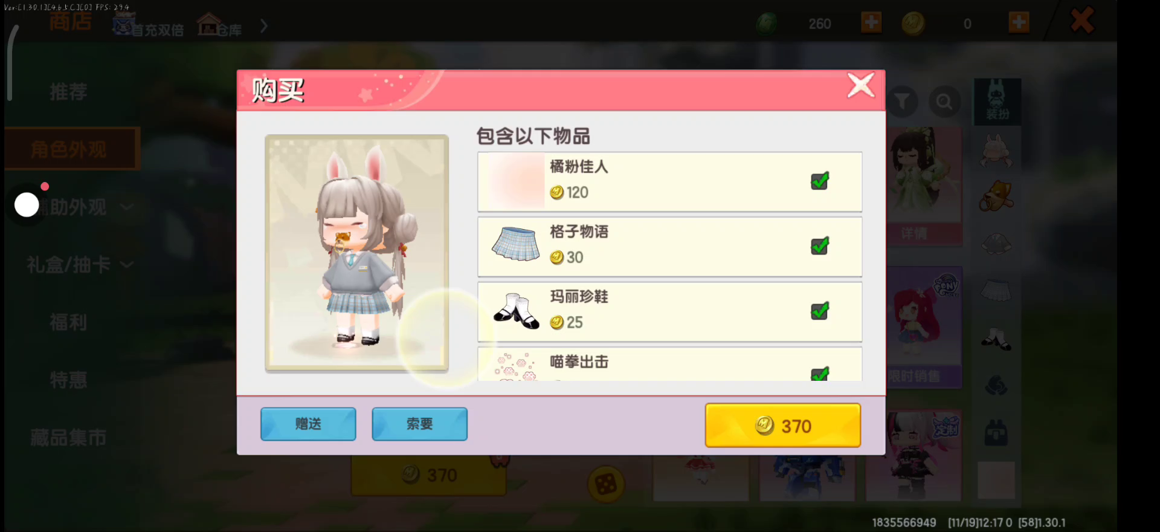
Task: Add green beans with the plus icon
Action: [x=871, y=23]
